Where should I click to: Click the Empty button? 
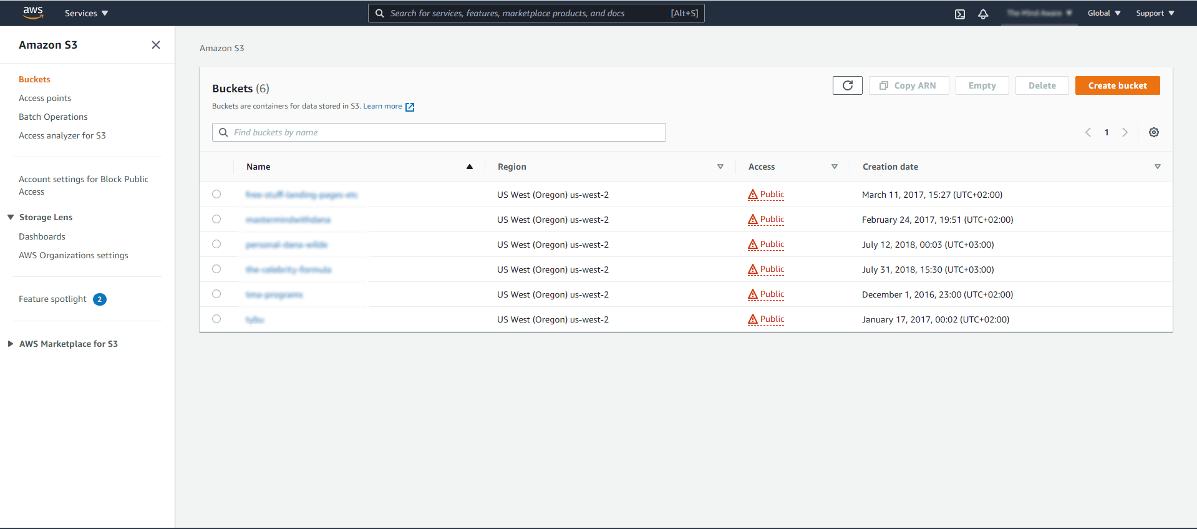pyautogui.click(x=982, y=85)
